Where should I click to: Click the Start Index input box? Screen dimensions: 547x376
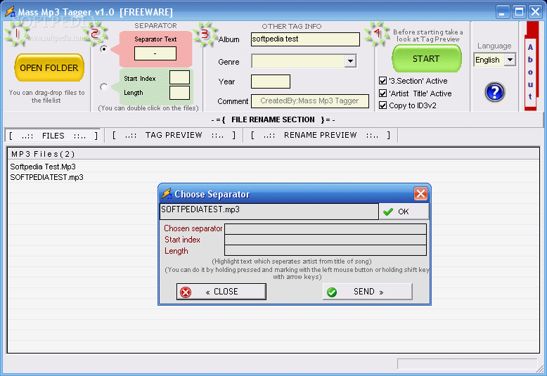coord(180,77)
